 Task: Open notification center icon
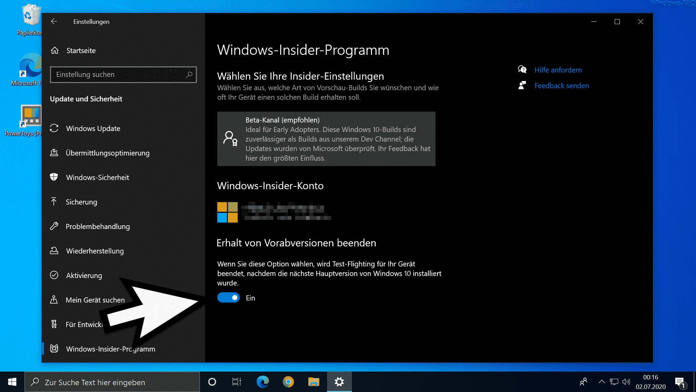click(x=680, y=382)
